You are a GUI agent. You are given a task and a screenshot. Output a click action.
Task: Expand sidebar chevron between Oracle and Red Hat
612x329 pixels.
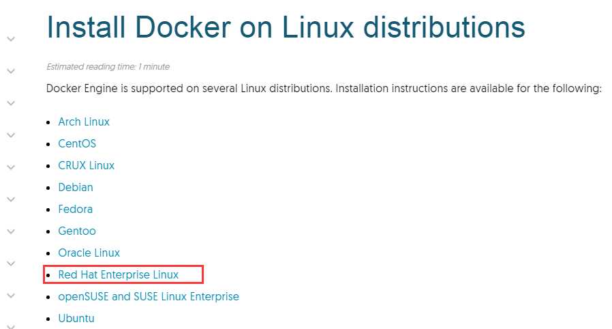coord(11,263)
